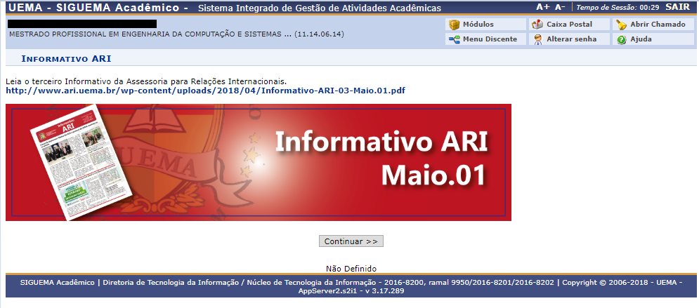The image size is (699, 308).
Task: Click the SIGUEMA Acadêmico footer copyright text
Action: [351, 287]
